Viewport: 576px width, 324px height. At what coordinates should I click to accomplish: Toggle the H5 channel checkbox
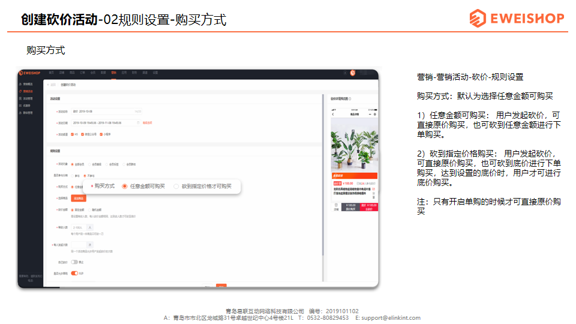click(x=73, y=134)
